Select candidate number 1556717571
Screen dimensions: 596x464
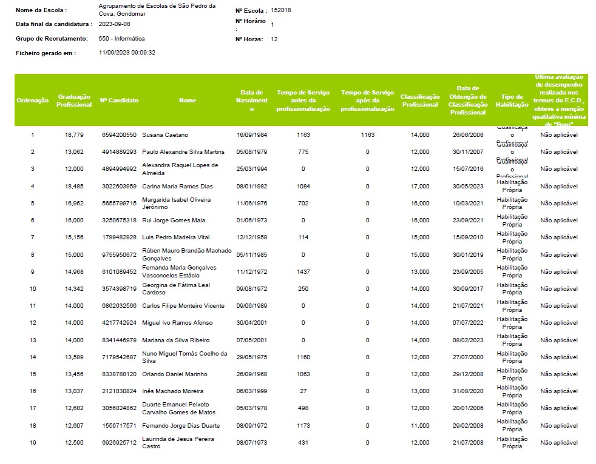point(119,426)
